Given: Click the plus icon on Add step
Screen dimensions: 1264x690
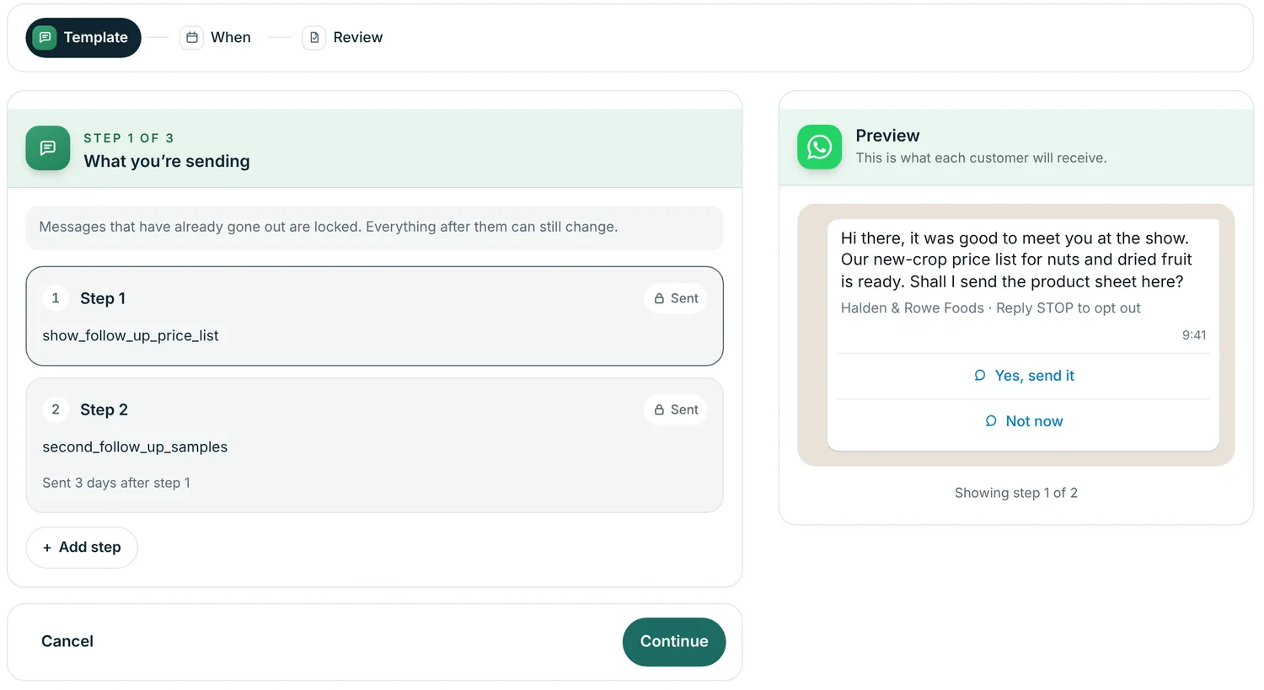Looking at the screenshot, I should click(x=47, y=548).
